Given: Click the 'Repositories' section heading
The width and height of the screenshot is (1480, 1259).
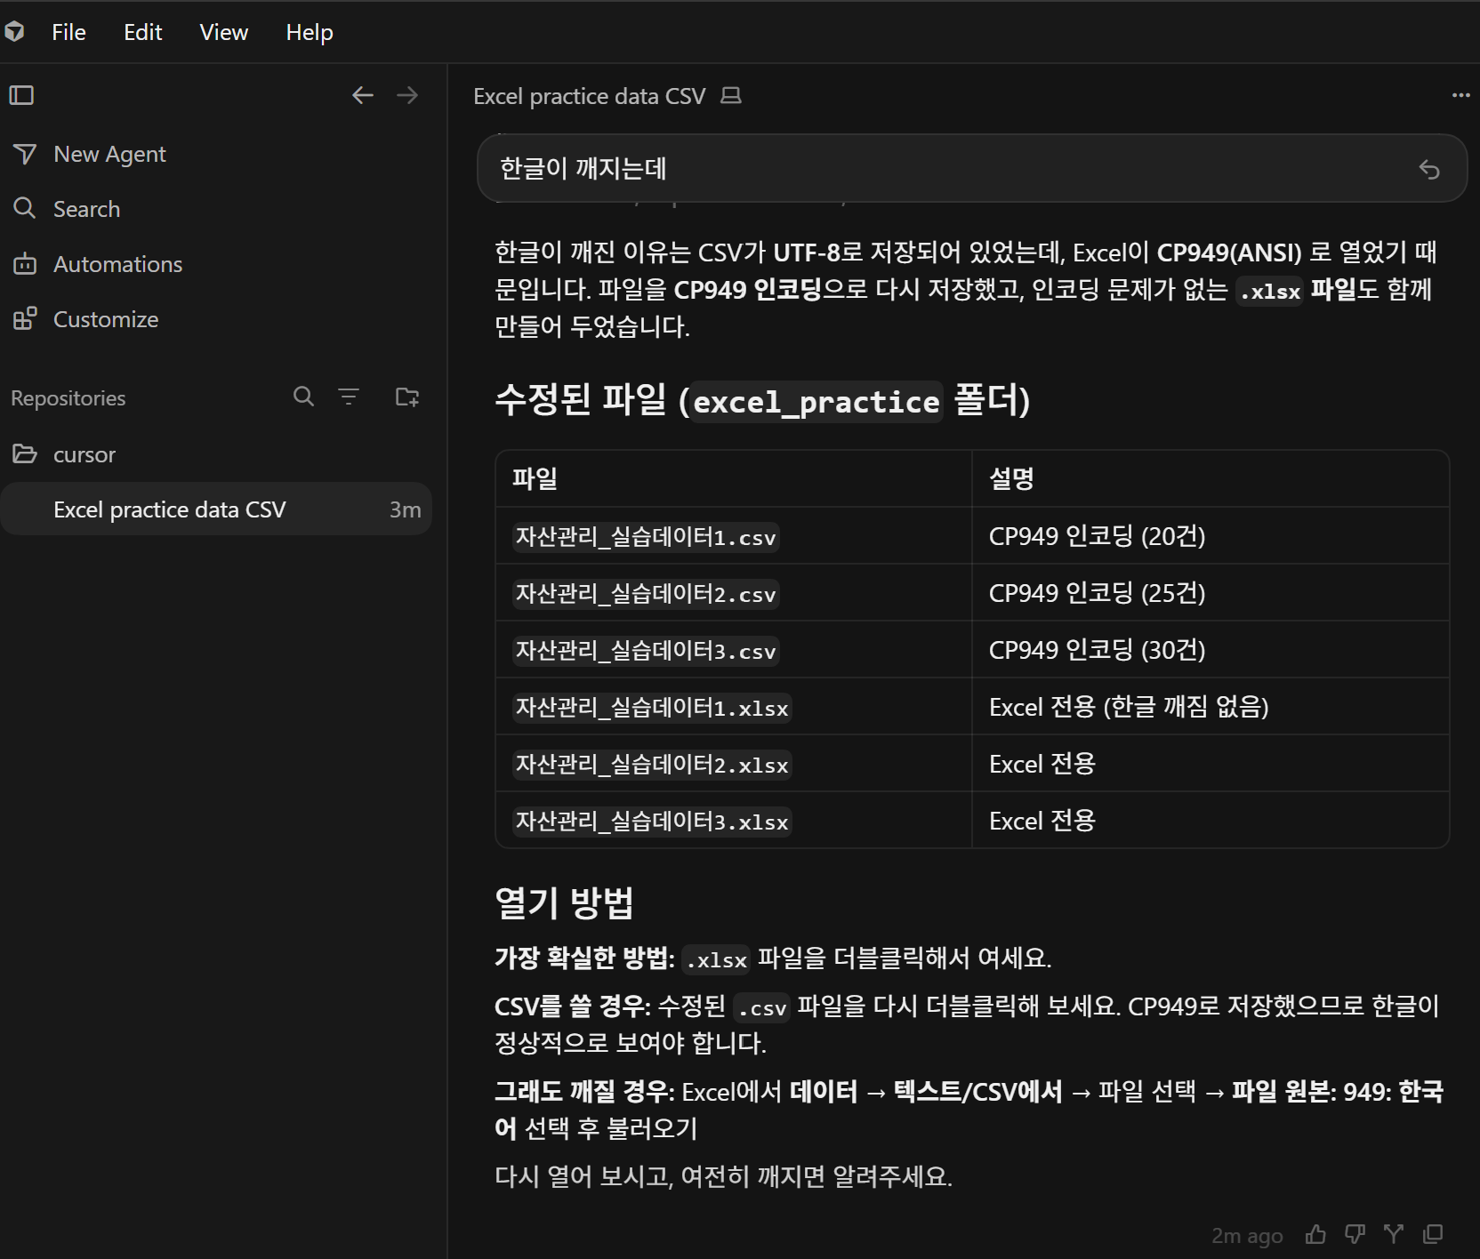Looking at the screenshot, I should [x=68, y=398].
